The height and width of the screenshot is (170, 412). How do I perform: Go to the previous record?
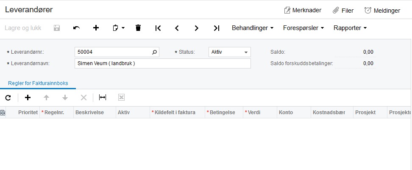point(177,28)
